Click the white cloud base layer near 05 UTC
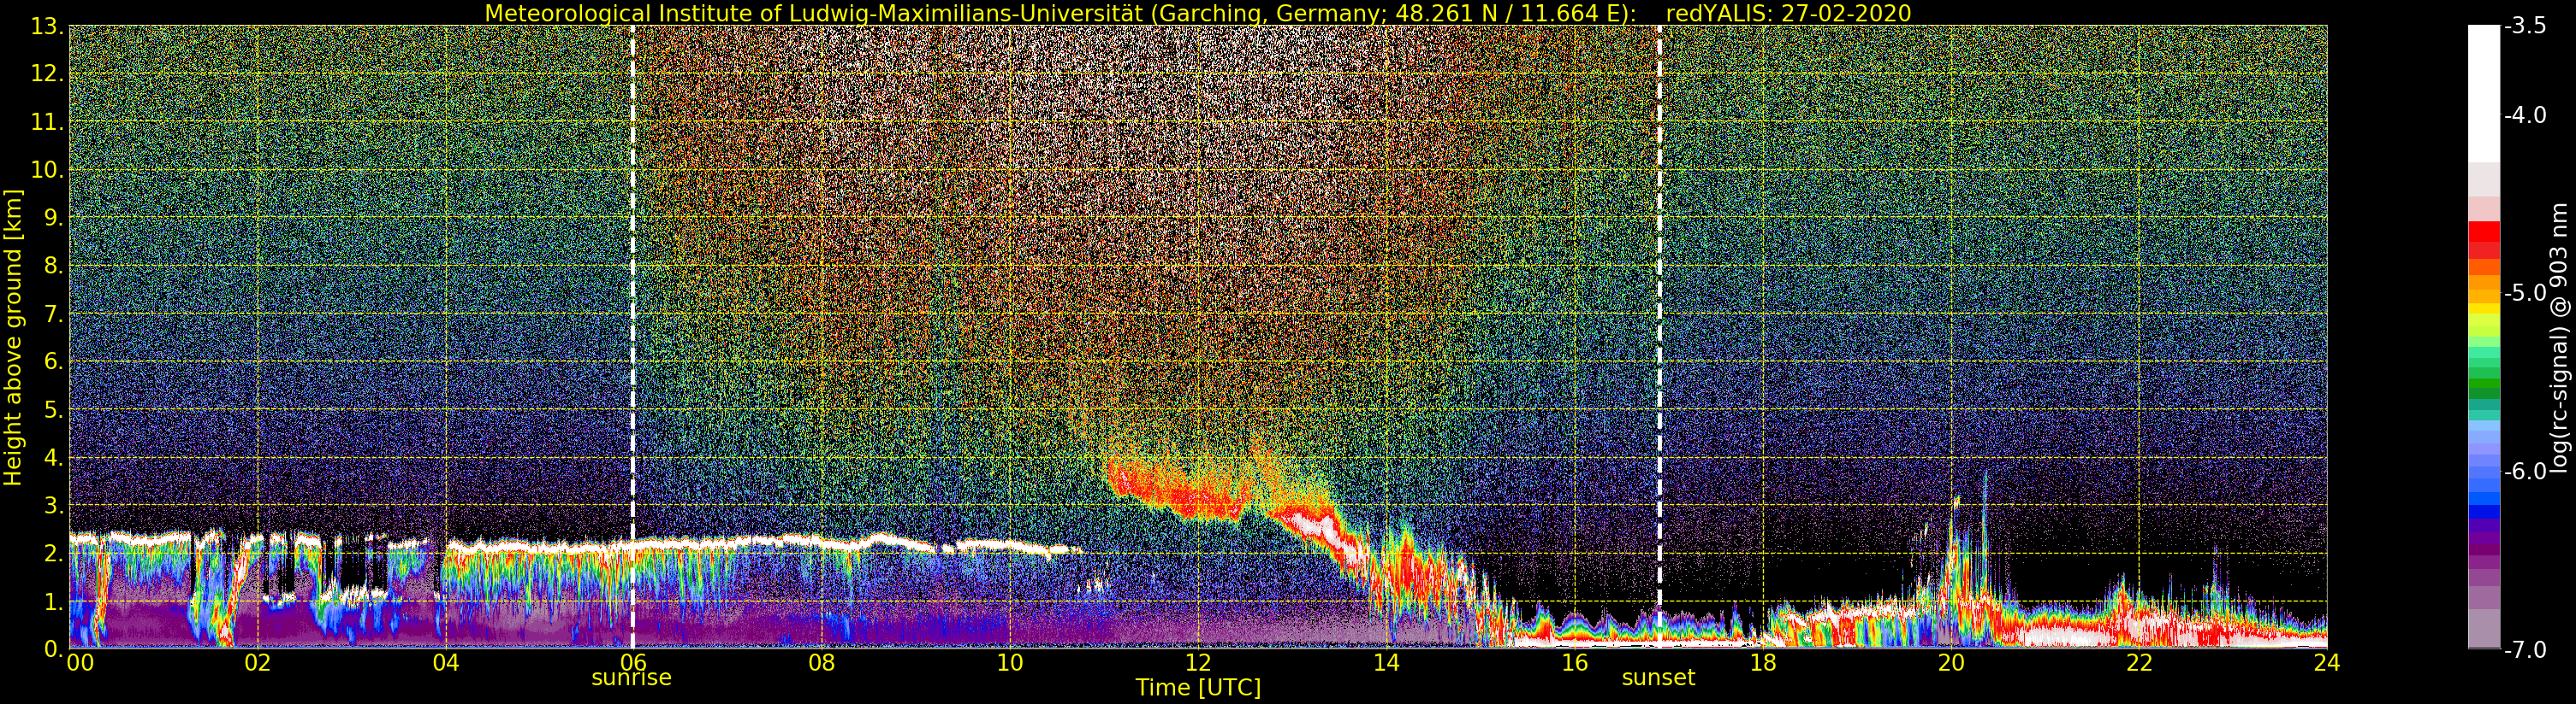Image resolution: width=2576 pixels, height=704 pixels. [540, 547]
